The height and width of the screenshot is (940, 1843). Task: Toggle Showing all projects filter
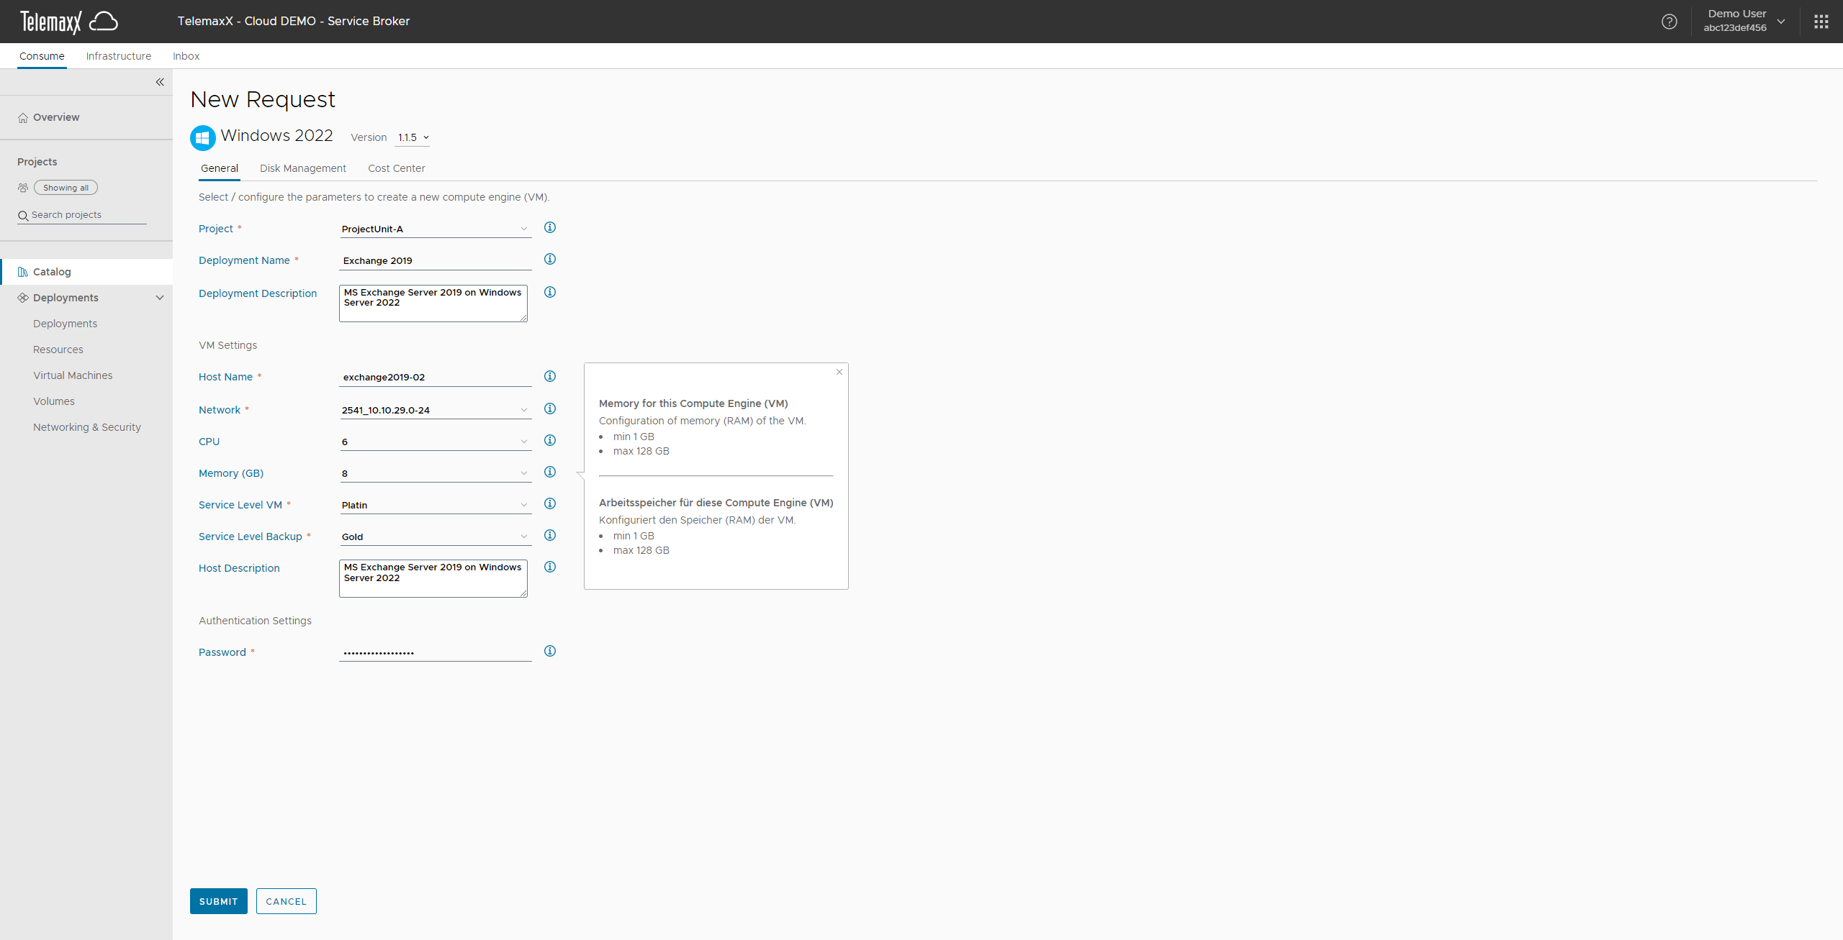click(x=66, y=187)
